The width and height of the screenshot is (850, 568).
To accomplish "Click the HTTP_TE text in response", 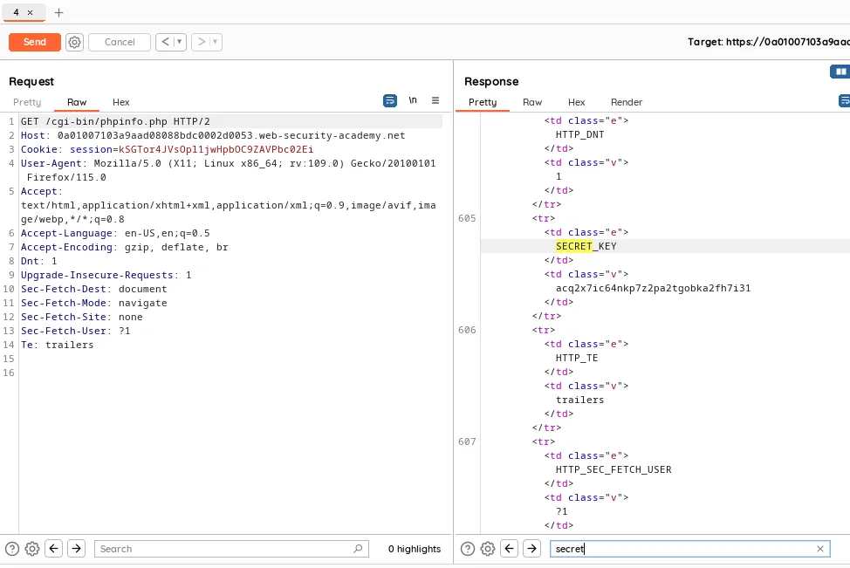I will coord(577,358).
